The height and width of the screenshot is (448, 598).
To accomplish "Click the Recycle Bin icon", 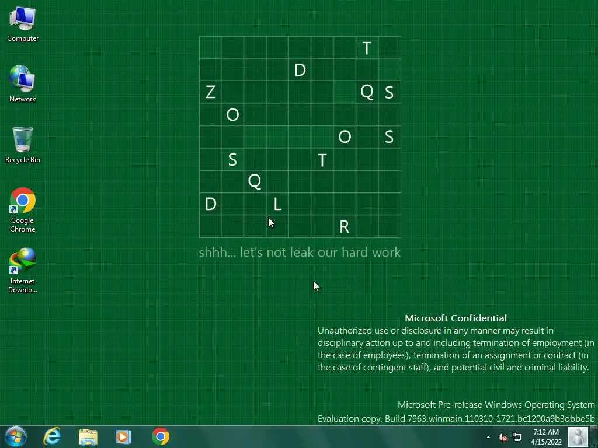I will tap(23, 145).
